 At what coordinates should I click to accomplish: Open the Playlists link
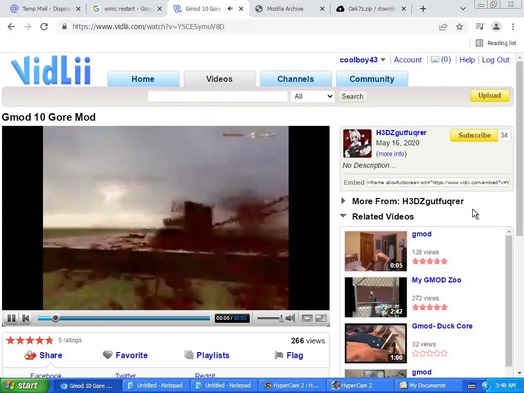point(213,355)
